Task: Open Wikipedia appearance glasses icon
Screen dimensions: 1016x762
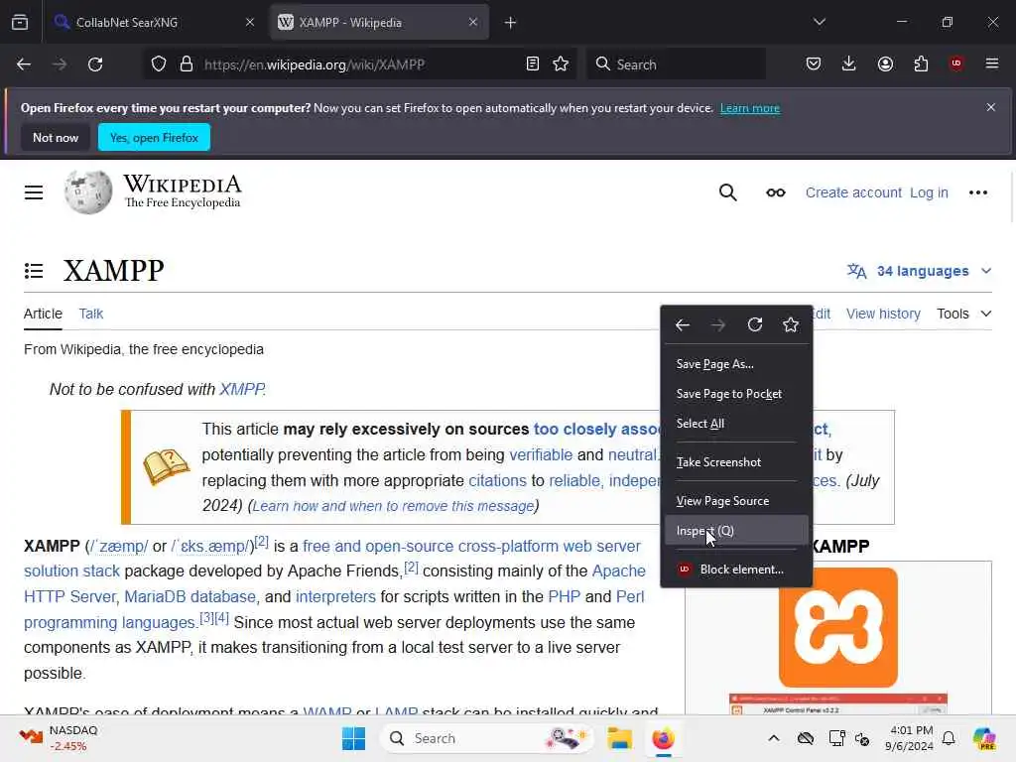Action: click(x=776, y=192)
